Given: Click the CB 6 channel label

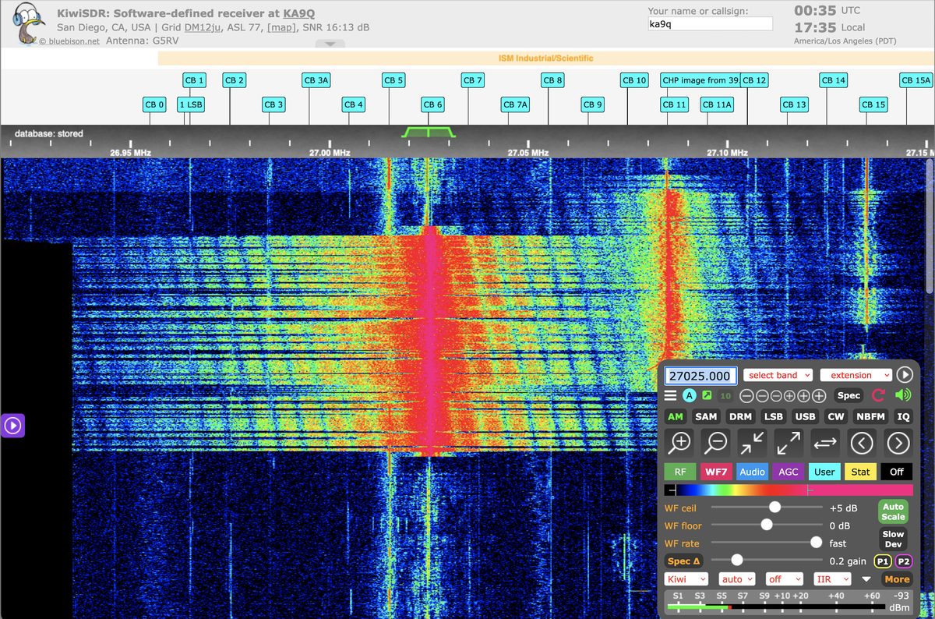Looking at the screenshot, I should click(433, 104).
